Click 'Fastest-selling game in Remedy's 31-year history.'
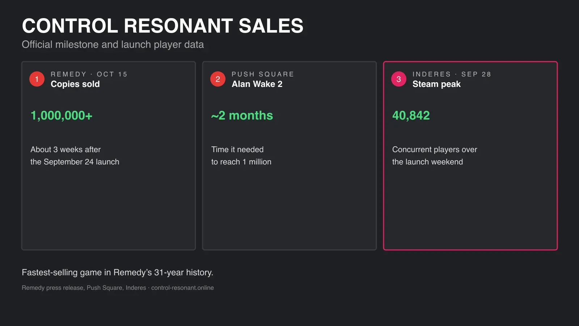The image size is (579, 326). [x=118, y=272]
